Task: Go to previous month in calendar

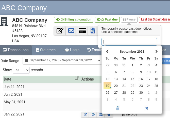Action: 107,51
